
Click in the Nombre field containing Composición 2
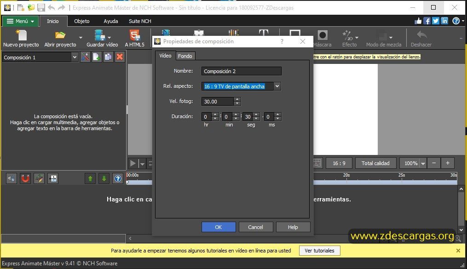click(241, 71)
